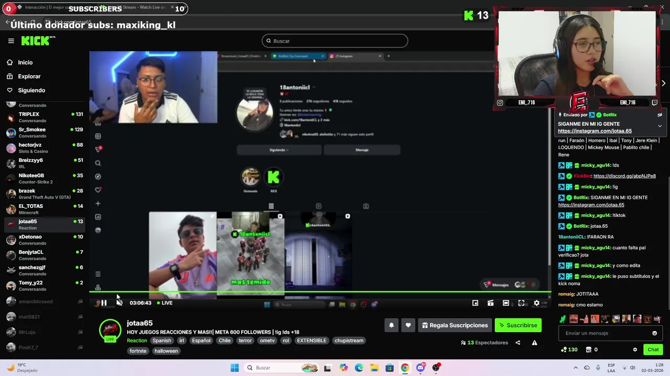Select the ometv tag
Image resolution: width=670 pixels, height=376 pixels.
click(x=267, y=340)
